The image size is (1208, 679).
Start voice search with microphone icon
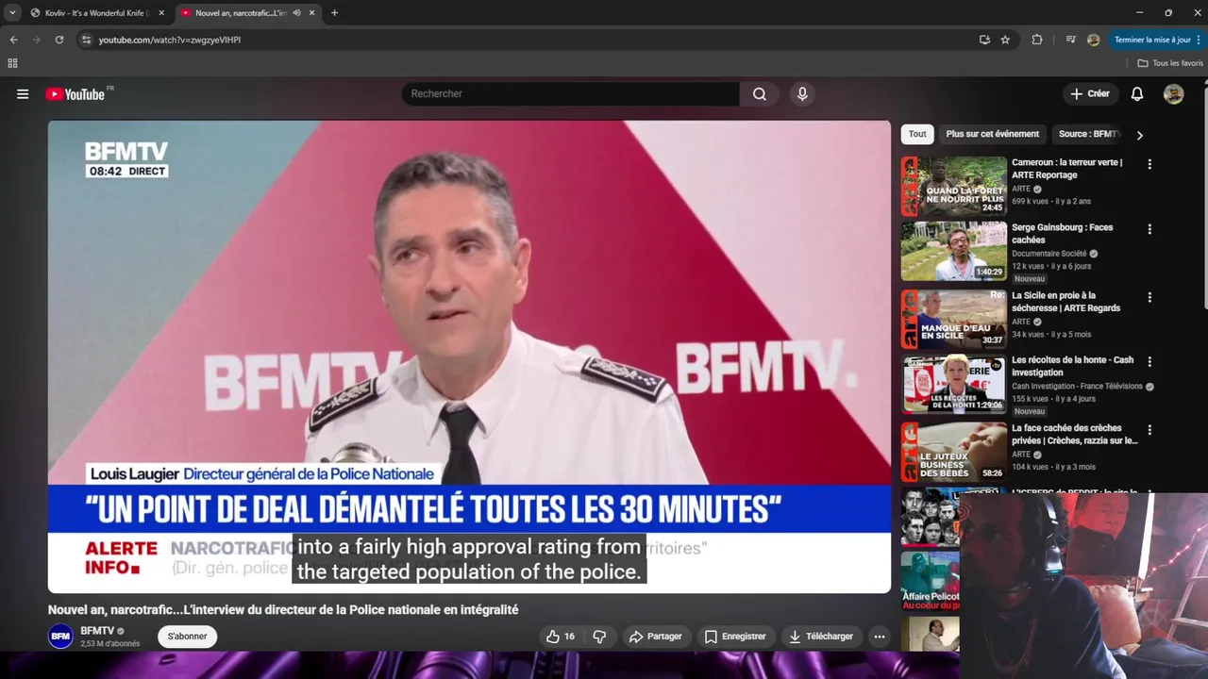(x=802, y=93)
